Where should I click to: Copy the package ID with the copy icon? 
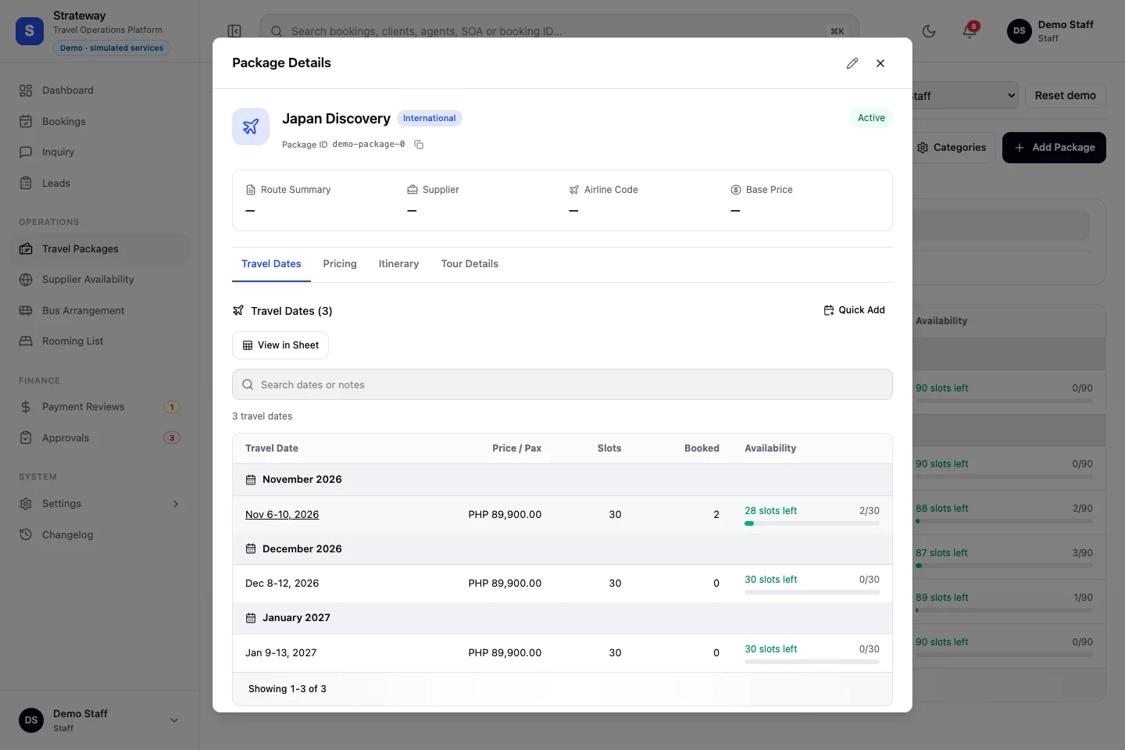419,145
